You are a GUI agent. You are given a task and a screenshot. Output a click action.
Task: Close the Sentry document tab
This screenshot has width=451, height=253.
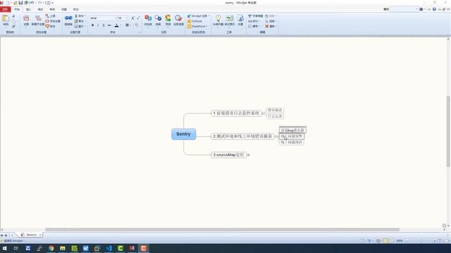tap(40, 235)
